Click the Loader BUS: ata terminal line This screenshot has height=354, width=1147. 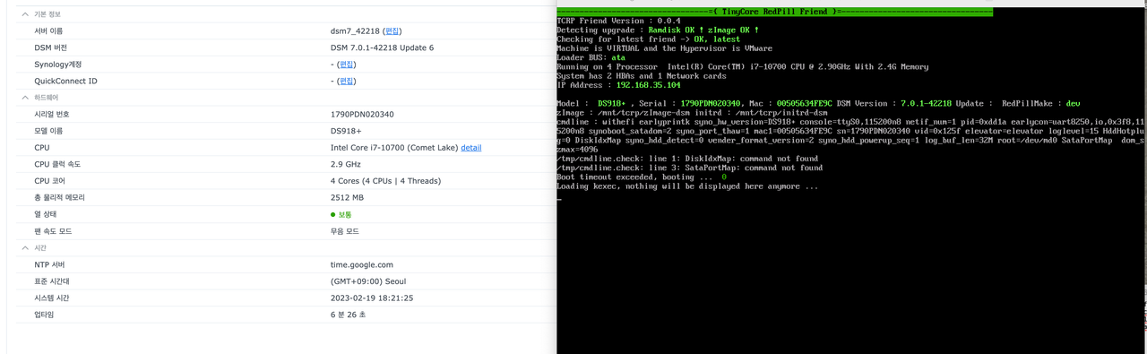pyautogui.click(x=591, y=57)
